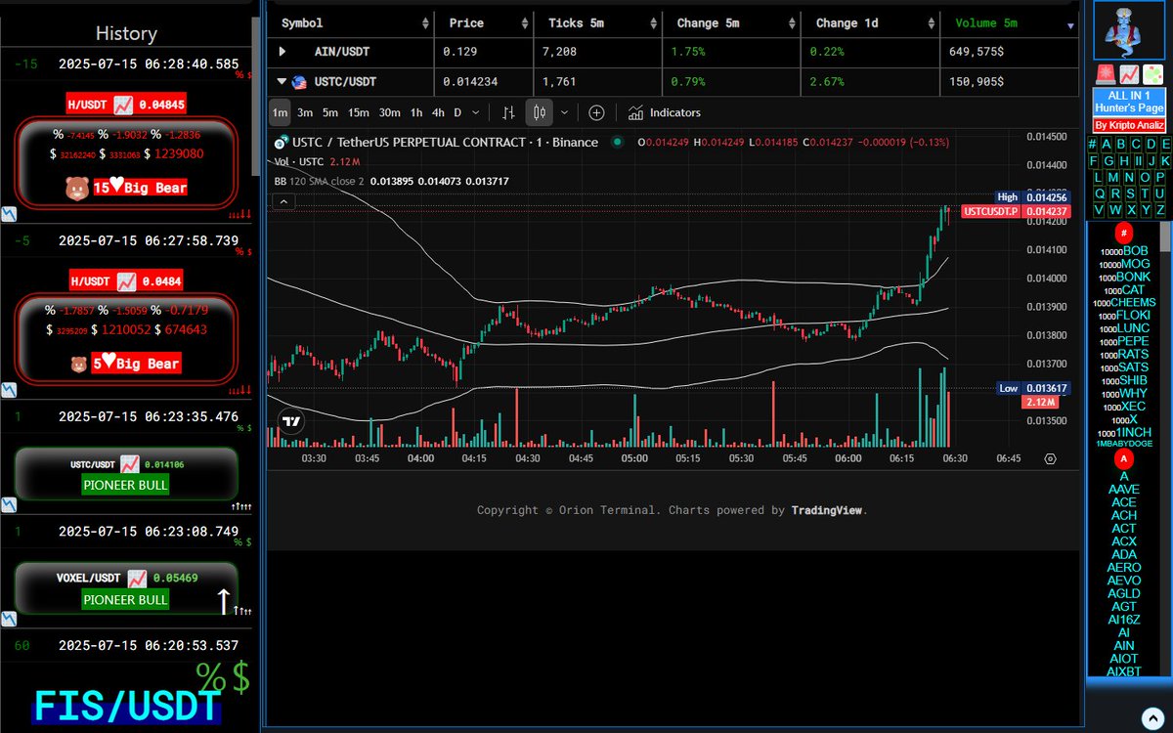
Task: Jump to coins starting with letter B
Action: point(1121,145)
